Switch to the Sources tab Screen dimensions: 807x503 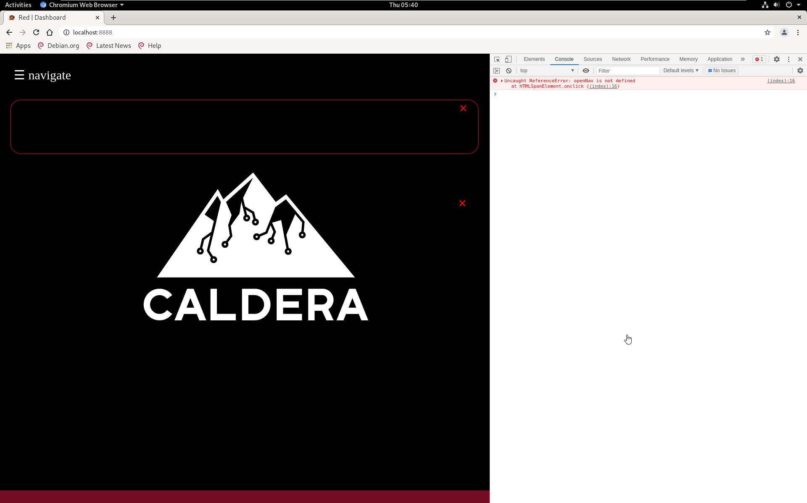pyautogui.click(x=592, y=59)
